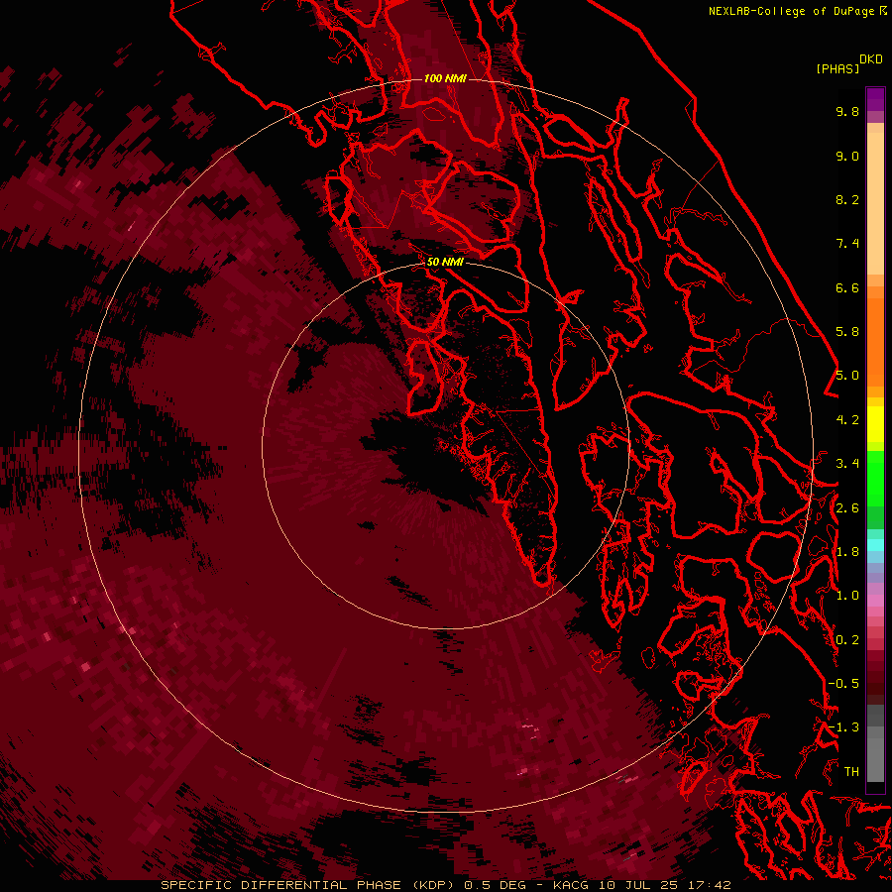Select the cyan swatch in the color bar
This screenshot has width=892, height=892.
tap(875, 545)
